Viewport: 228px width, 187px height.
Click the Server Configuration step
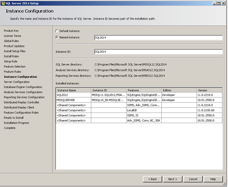tap(17, 82)
